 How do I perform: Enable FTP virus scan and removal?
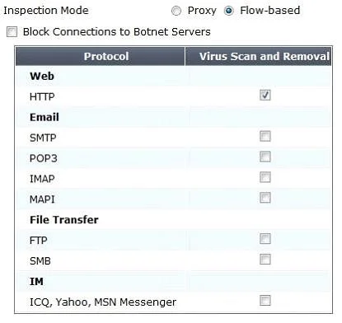coord(265,239)
